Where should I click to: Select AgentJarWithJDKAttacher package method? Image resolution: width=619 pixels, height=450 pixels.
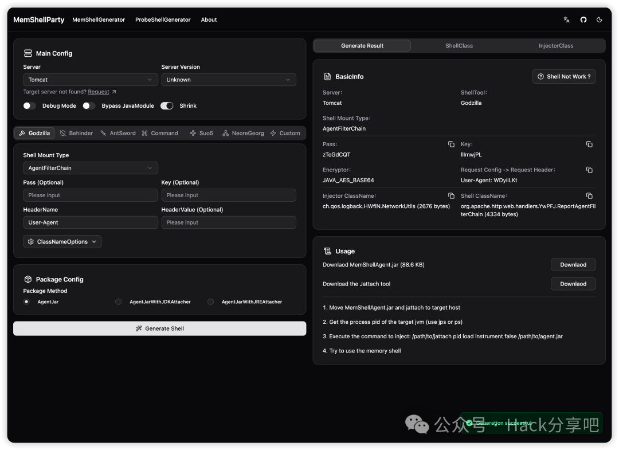[119, 302]
